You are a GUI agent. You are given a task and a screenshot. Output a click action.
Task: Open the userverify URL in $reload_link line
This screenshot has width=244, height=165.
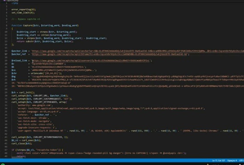click(91, 61)
